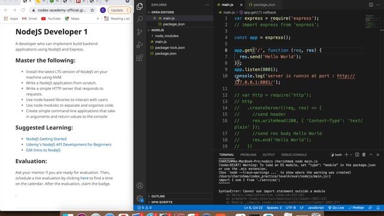Split the editor to the right
The image size is (384, 216).
click(x=371, y=5)
